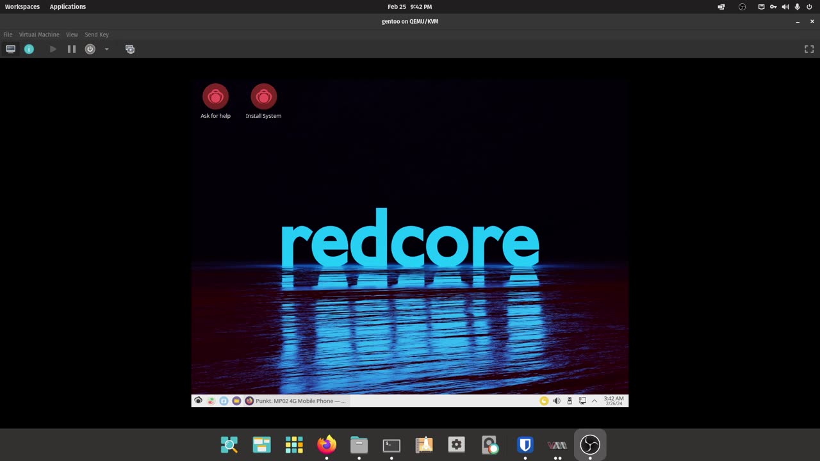Open the Firefox task 'Punkt. MP02 4G Mobile Phone'
The image size is (820, 461).
click(295, 401)
